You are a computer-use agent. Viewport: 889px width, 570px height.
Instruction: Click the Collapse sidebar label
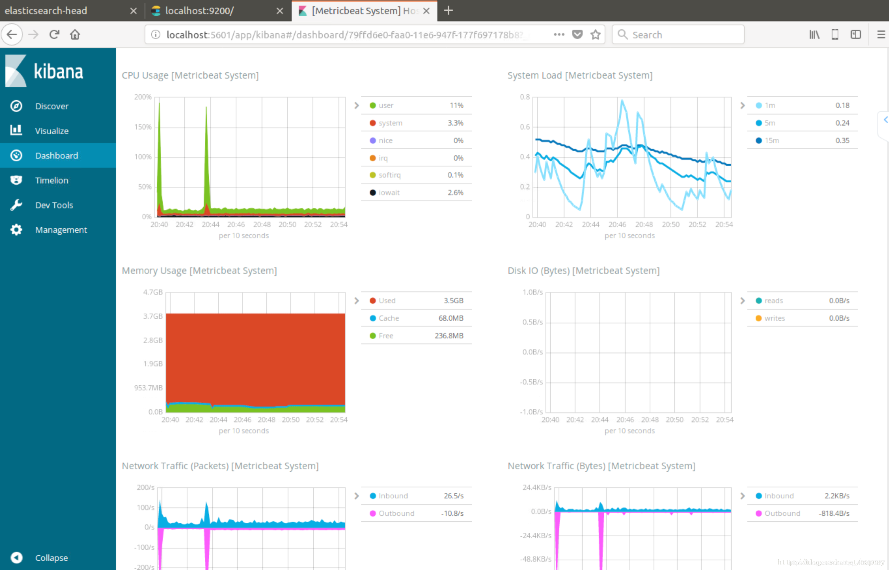click(52, 558)
